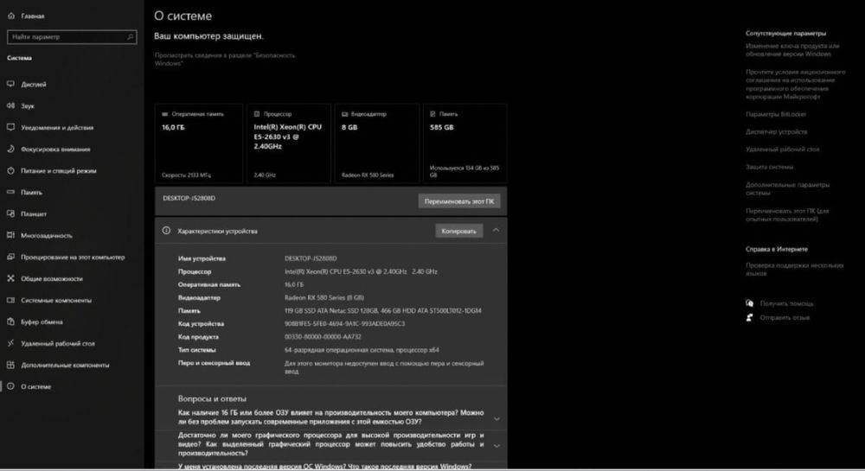
Task: Select Фокусировка внимания moon icon
Action: (x=10, y=149)
